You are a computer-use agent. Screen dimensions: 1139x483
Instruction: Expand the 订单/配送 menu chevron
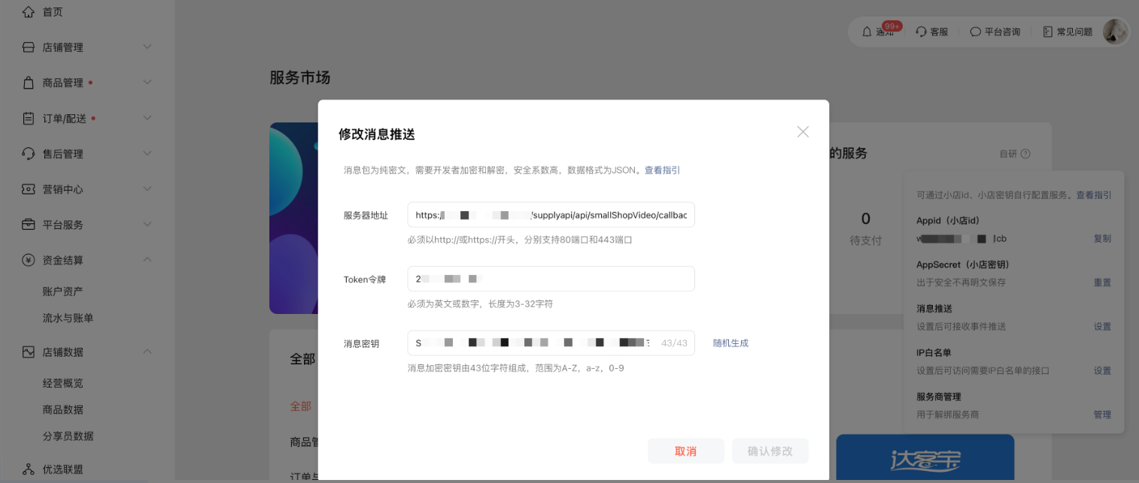tap(147, 118)
